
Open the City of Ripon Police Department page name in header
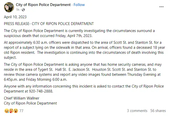43,5
